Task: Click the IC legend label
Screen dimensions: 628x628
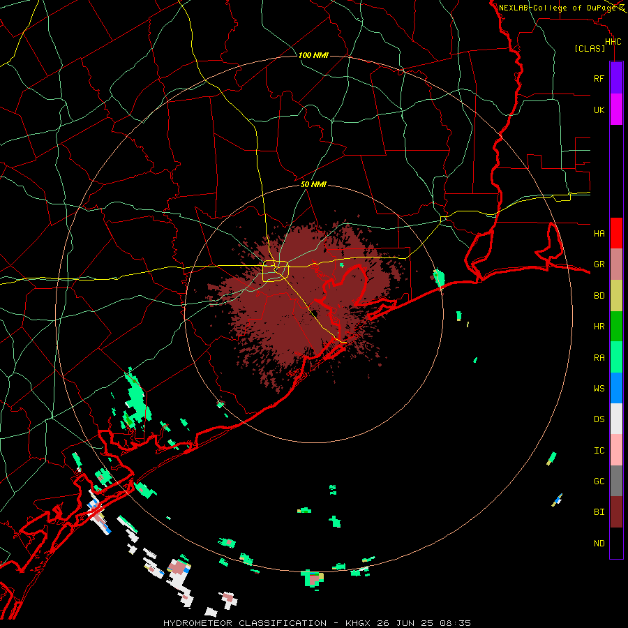Action: [599, 450]
